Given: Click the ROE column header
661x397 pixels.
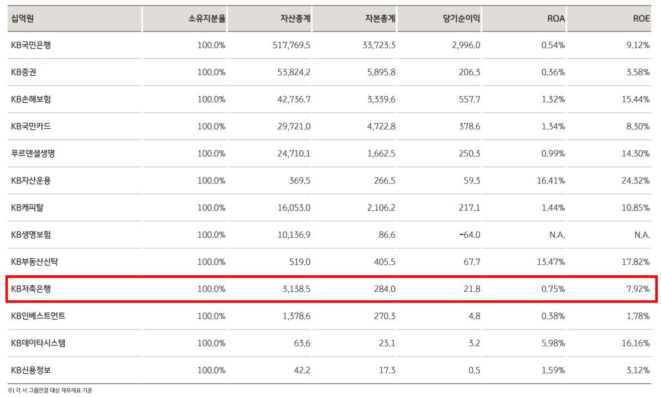Looking at the screenshot, I should tap(641, 18).
